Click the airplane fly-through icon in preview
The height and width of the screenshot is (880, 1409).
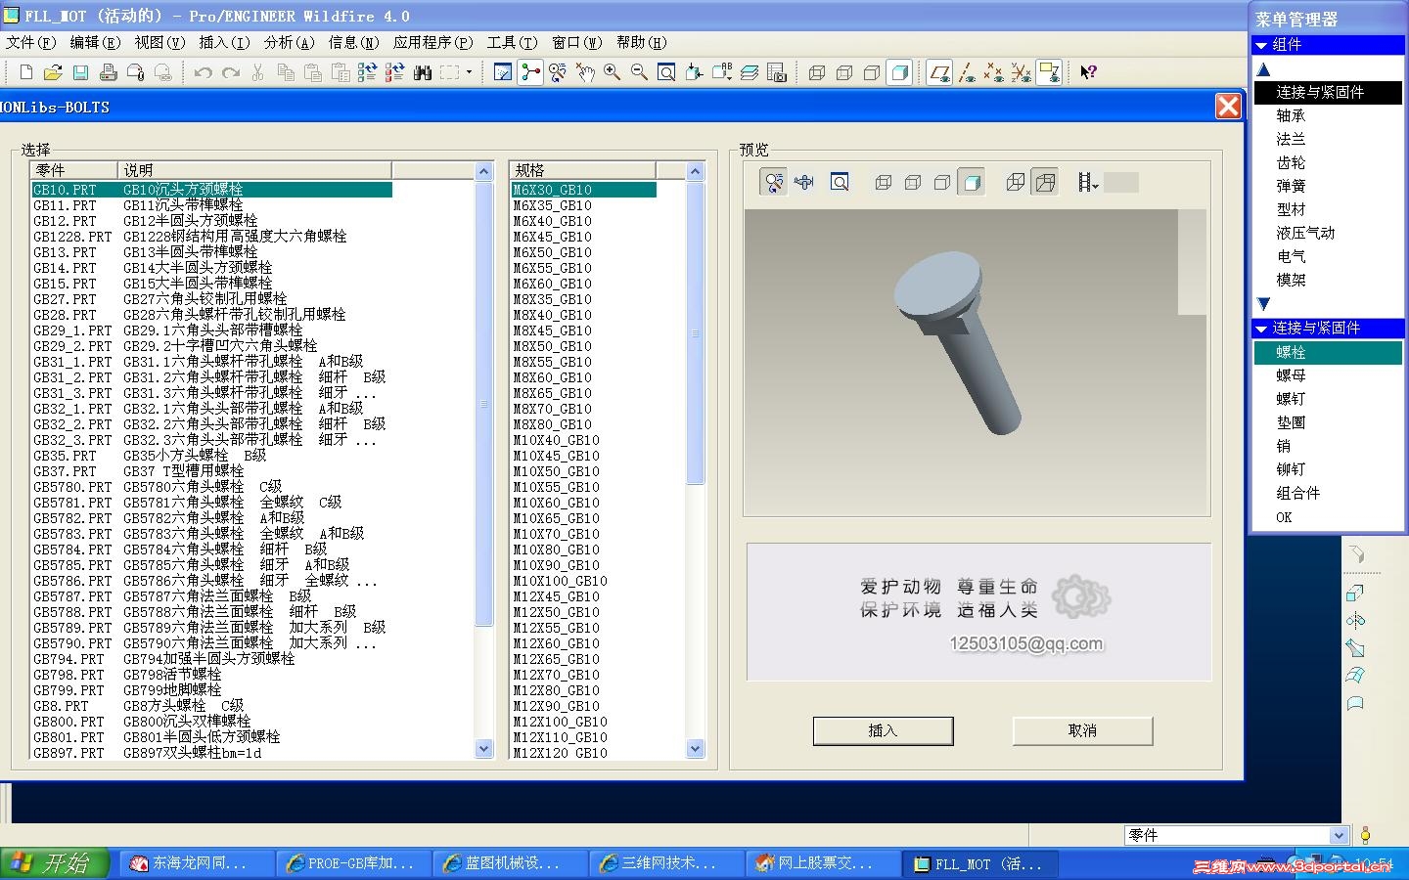804,182
